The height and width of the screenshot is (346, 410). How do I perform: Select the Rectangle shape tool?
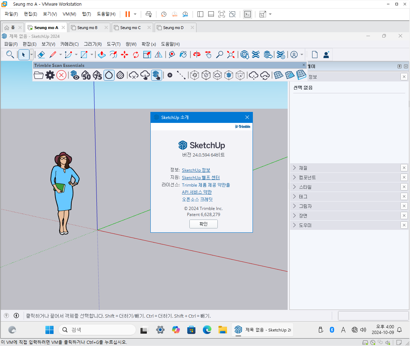tap(84, 55)
